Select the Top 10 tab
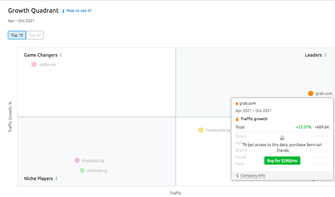335x197 pixels. (17, 35)
